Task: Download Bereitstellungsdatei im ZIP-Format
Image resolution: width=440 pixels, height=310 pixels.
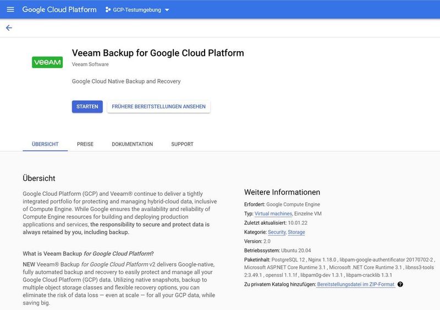Action: click(355, 285)
